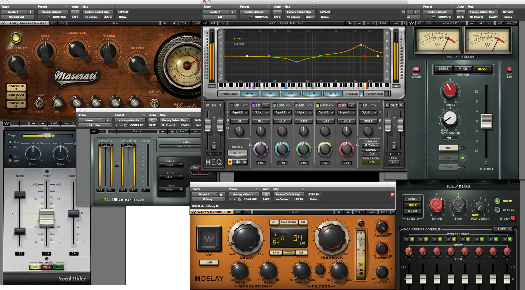Toggle the LF band purple enable box
The width and height of the screenshot is (525, 290).
point(253,105)
